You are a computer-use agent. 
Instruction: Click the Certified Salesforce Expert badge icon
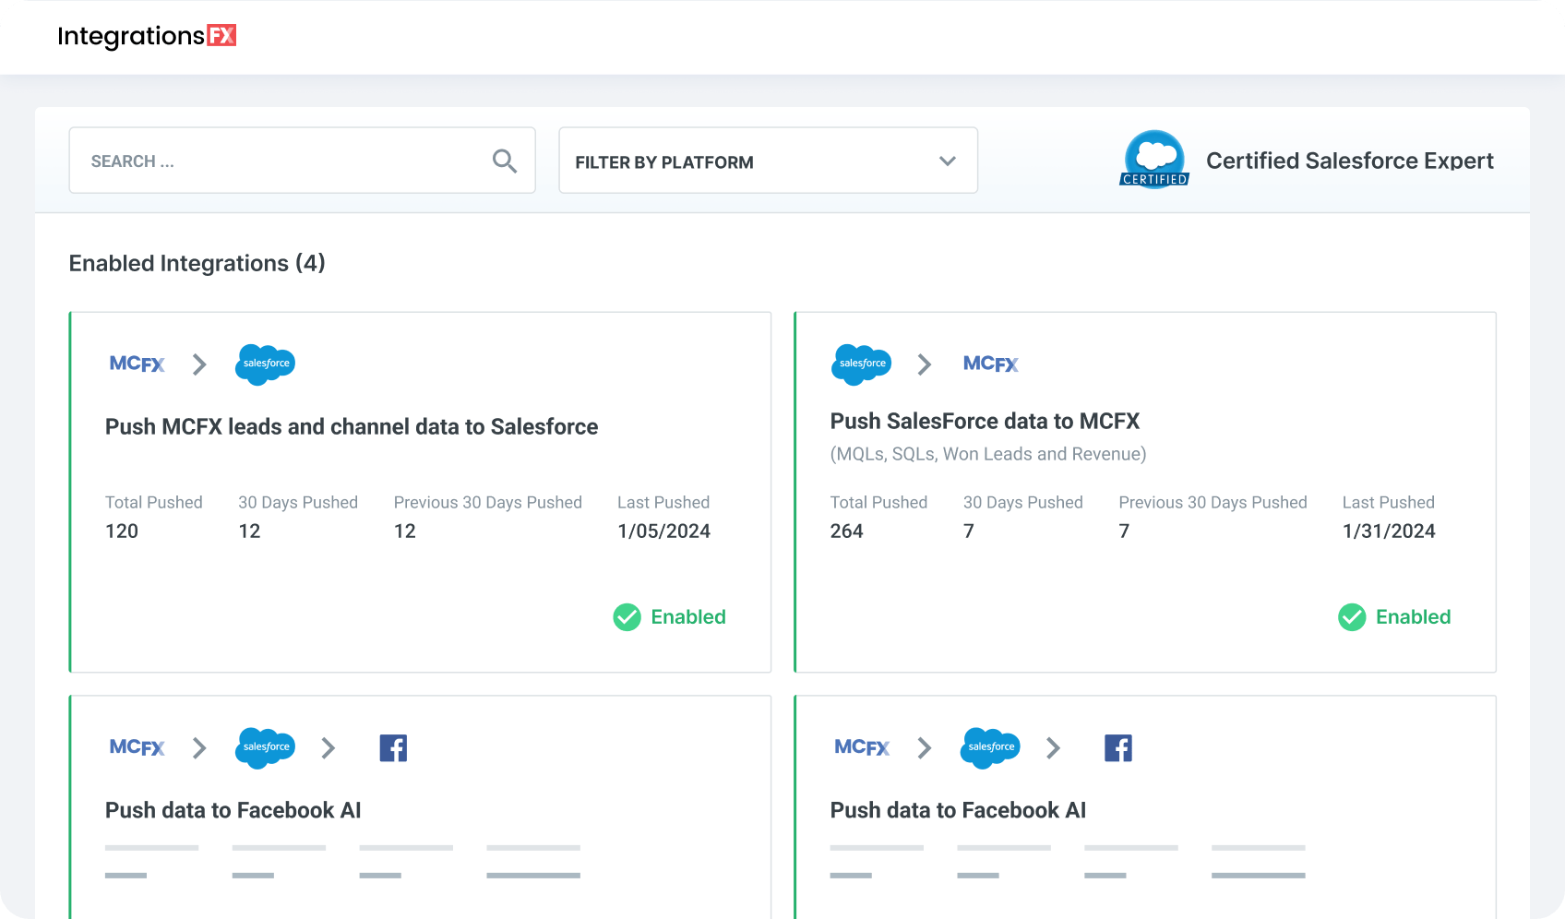(1153, 159)
